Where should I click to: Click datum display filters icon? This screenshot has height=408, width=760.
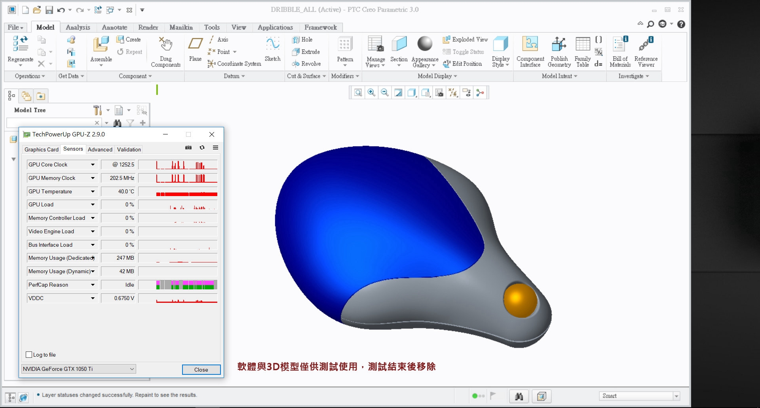[x=453, y=93]
